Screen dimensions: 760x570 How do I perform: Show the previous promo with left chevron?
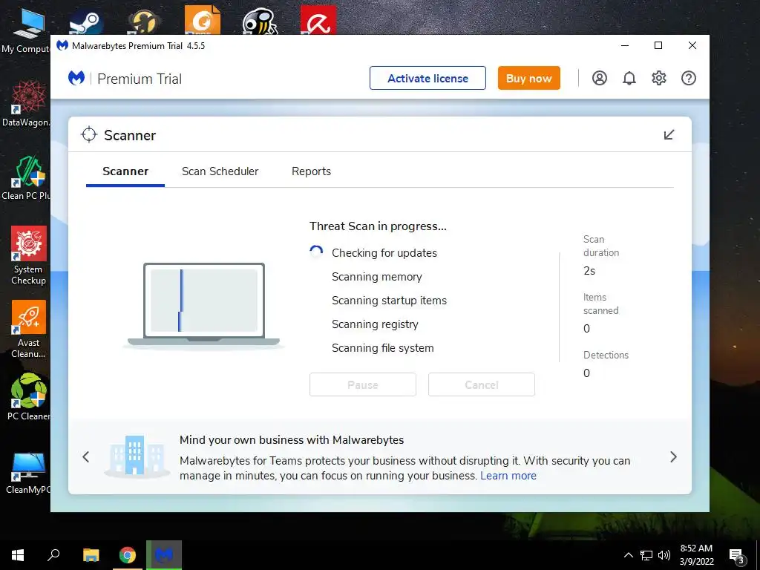click(x=86, y=456)
